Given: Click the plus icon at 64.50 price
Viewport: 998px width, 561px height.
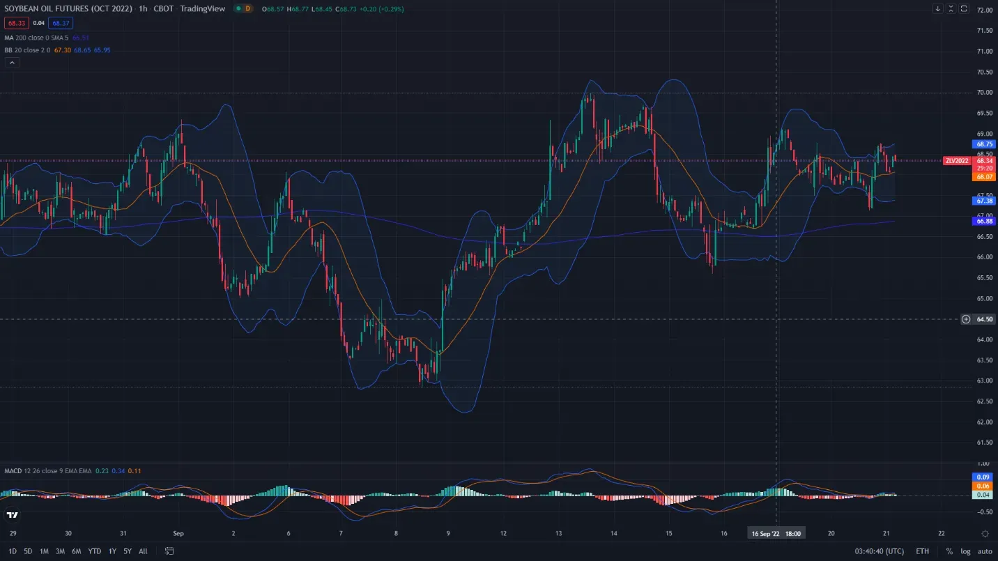Looking at the screenshot, I should coord(966,319).
